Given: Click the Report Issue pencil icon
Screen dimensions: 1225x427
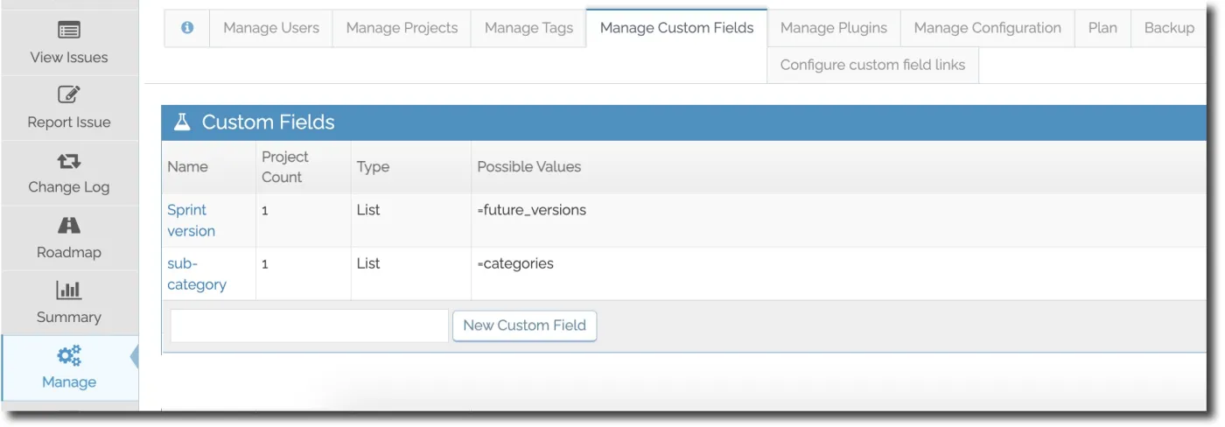Looking at the screenshot, I should point(69,95).
